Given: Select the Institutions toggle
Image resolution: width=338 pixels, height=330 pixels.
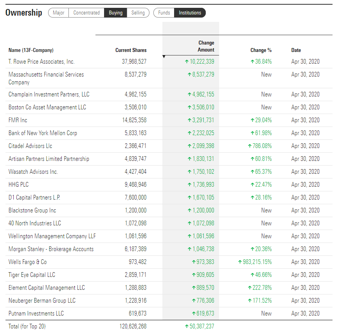Looking at the screenshot, I should pyautogui.click(x=190, y=12).
